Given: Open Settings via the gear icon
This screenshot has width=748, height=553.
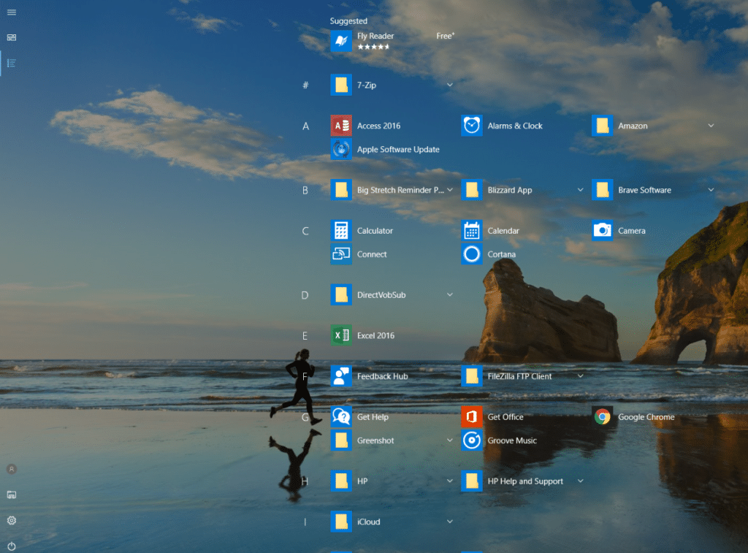Looking at the screenshot, I should (x=12, y=521).
